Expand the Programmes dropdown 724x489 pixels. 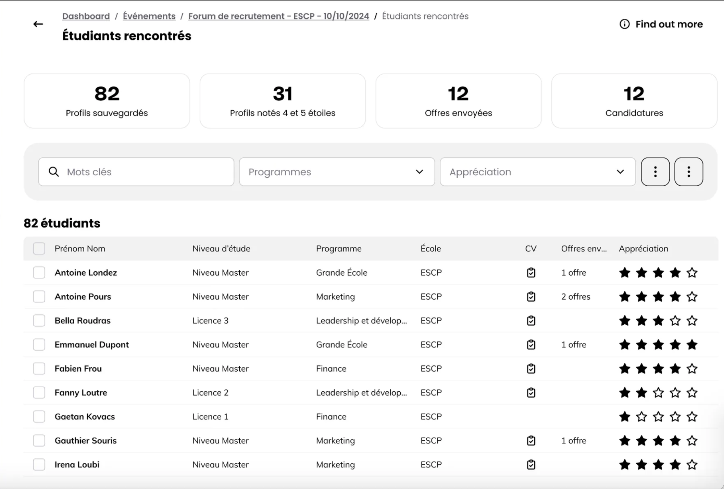tap(337, 172)
